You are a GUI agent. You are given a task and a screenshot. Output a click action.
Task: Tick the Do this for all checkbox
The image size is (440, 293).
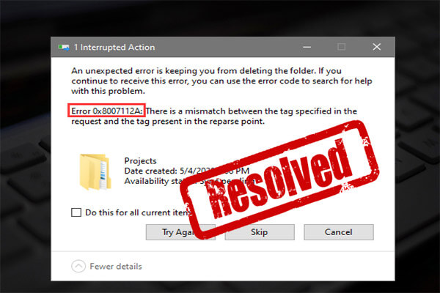pos(76,212)
